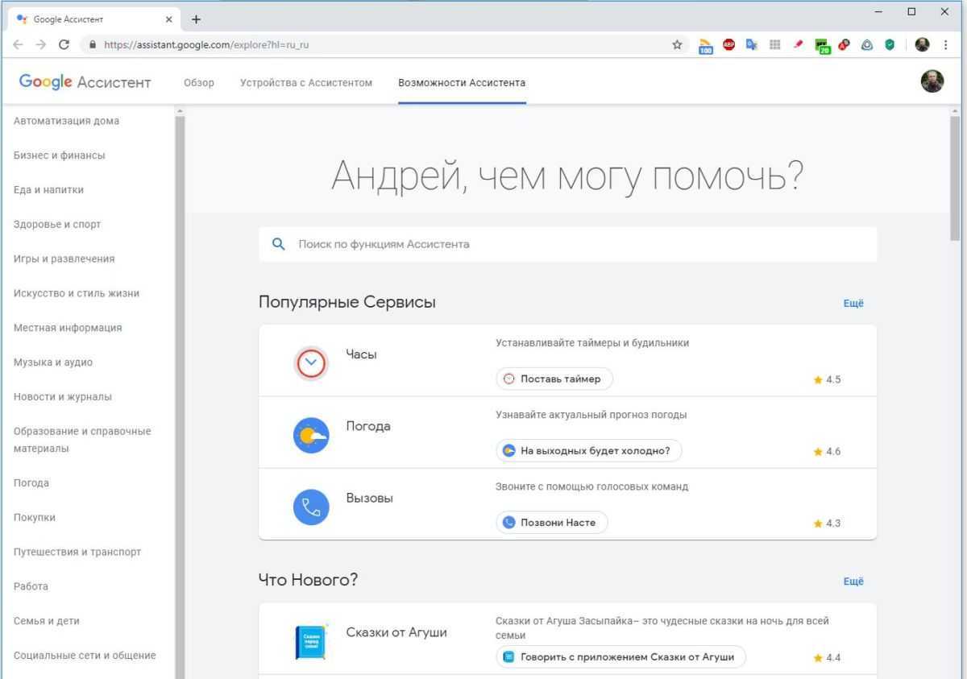The width and height of the screenshot is (967, 679).
Task: Open Образование и справочные материалы category
Action: pyautogui.click(x=82, y=440)
